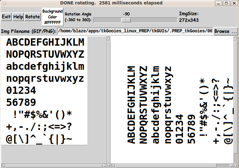Click slider trough left of the handle

[108, 20]
